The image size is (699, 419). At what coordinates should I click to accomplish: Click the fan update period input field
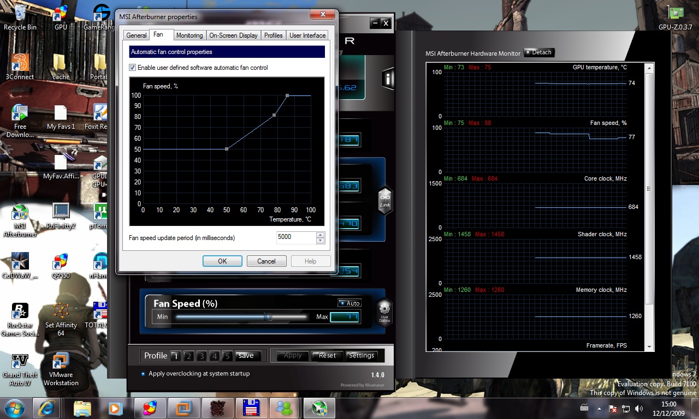click(296, 237)
